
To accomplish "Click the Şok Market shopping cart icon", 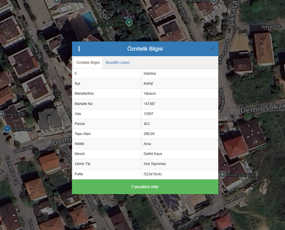I will [7, 129].
